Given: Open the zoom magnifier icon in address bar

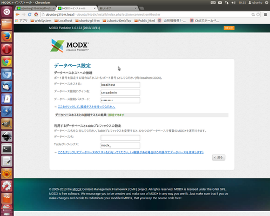Looking at the screenshot, I should point(253,15).
